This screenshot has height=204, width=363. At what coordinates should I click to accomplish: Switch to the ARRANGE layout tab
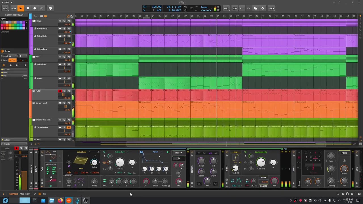pyautogui.click(x=13, y=194)
